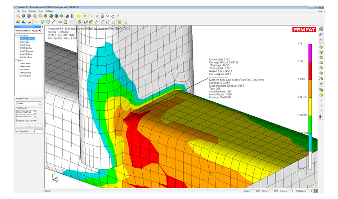This screenshot has height=199, width=338.
Task: Click the node query question-mark icon
Action: click(48, 22)
